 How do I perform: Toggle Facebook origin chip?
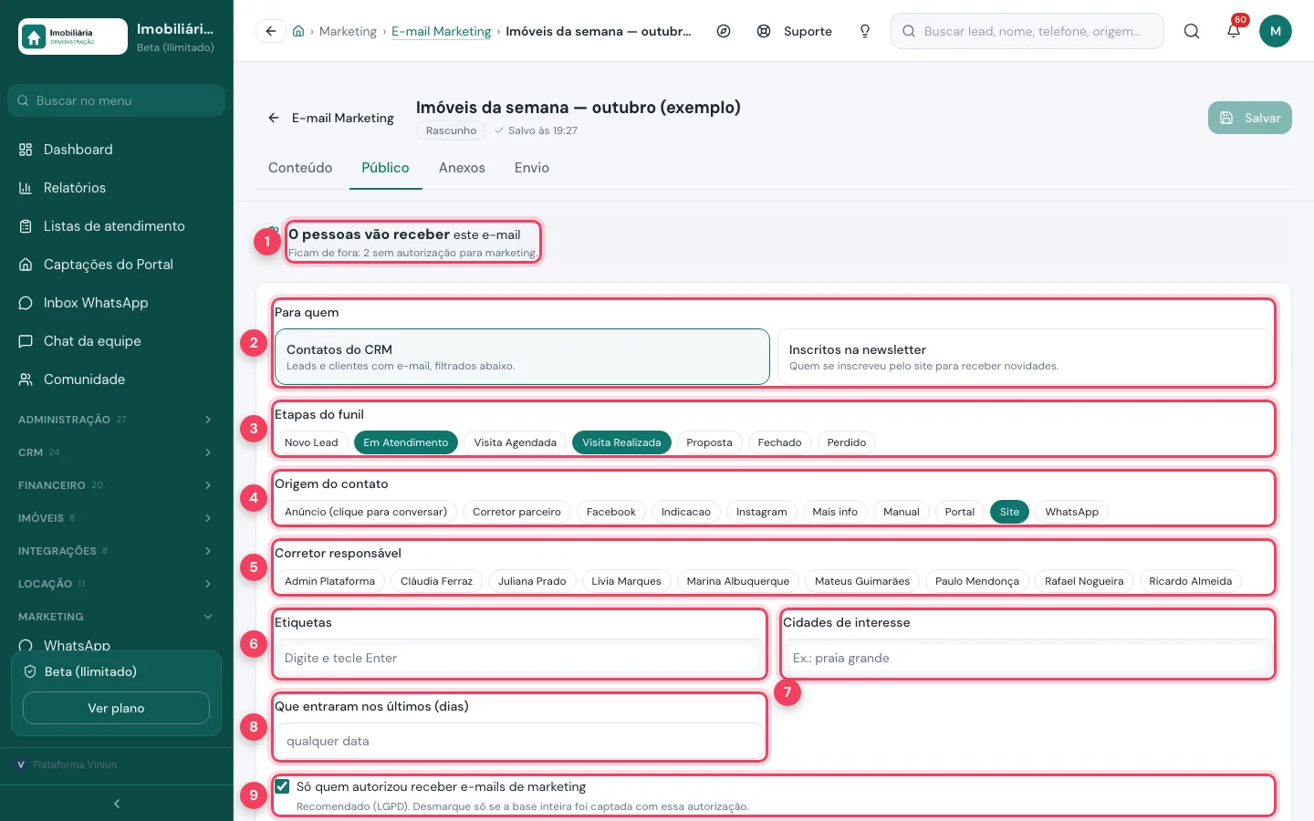(x=611, y=512)
